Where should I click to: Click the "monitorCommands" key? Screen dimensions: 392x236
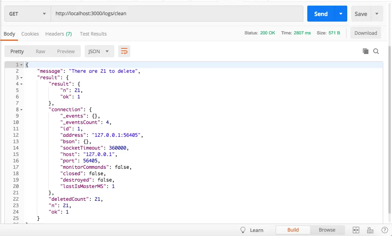coord(84,167)
